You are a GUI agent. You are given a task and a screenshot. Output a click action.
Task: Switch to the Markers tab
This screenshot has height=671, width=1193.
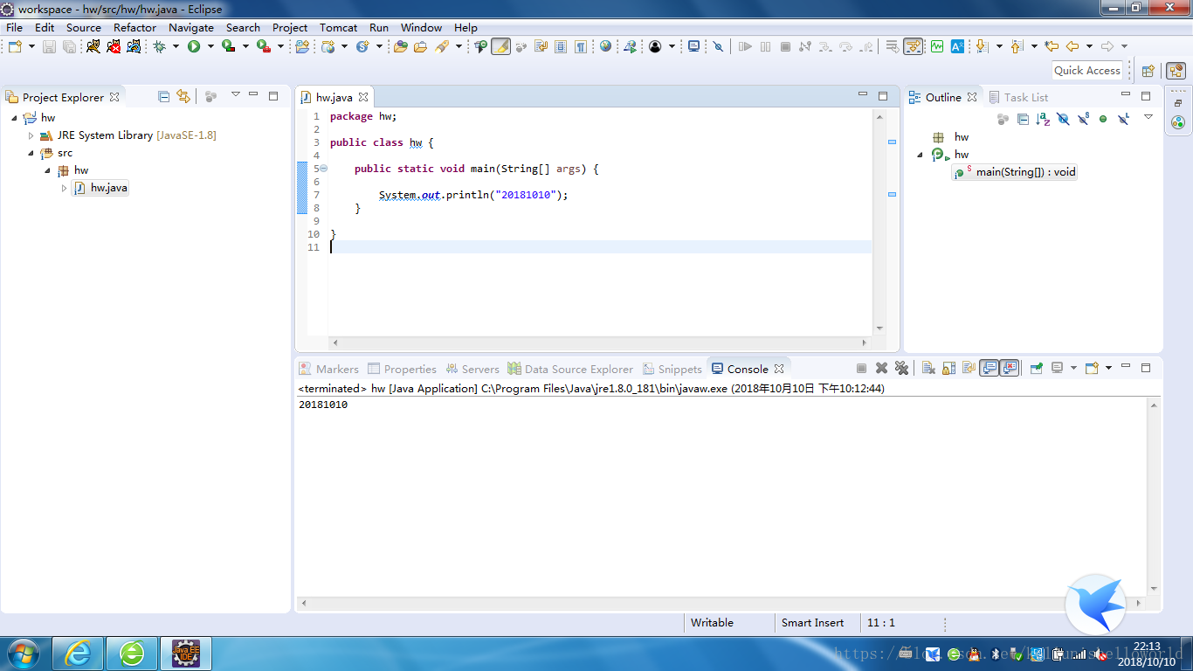pyautogui.click(x=329, y=369)
